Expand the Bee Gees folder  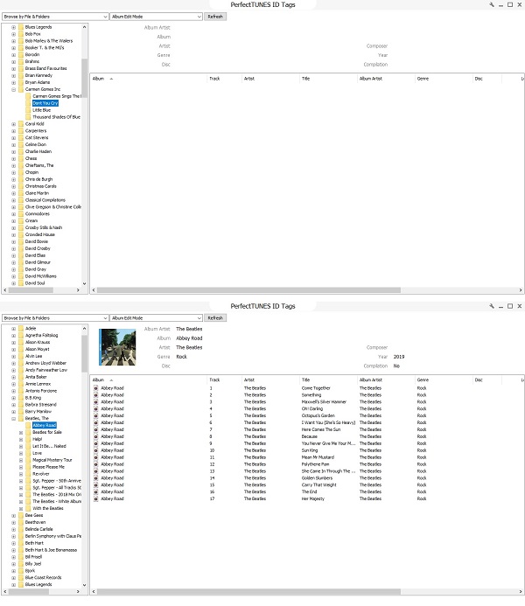(x=13, y=515)
